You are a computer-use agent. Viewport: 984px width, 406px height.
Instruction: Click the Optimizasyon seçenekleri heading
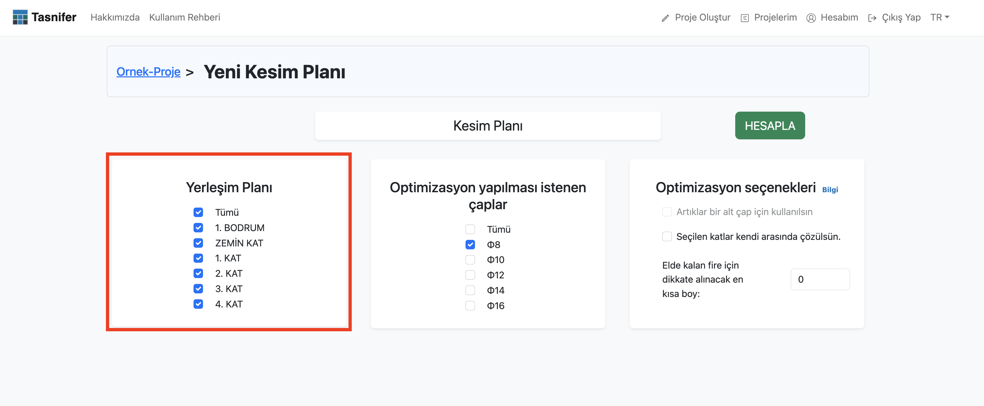[x=735, y=188]
